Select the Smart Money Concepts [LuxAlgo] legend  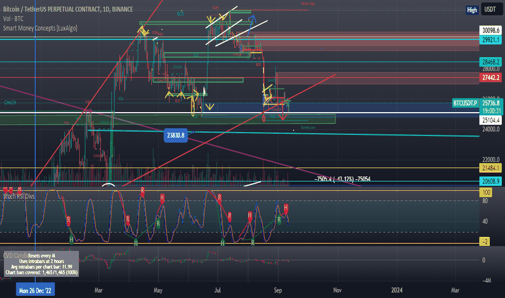coord(40,28)
